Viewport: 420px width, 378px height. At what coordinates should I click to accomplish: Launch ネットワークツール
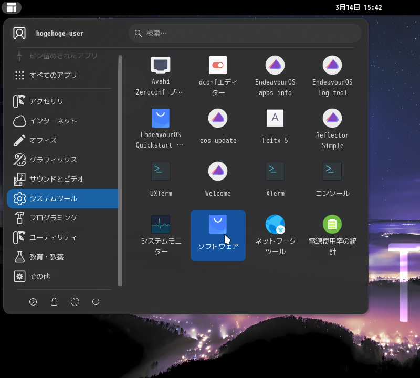coord(275,234)
